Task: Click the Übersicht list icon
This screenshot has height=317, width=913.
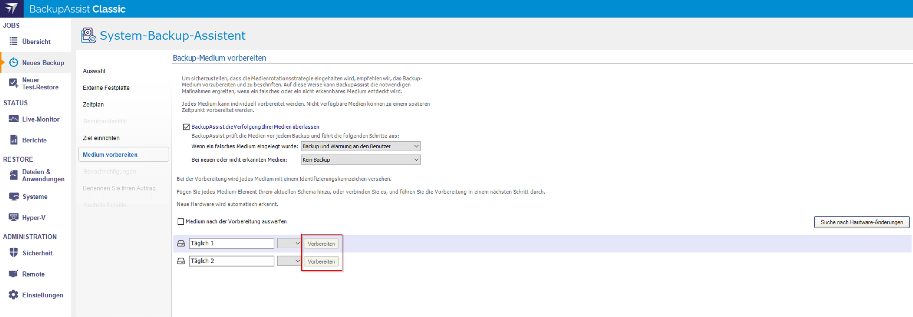Action: click(x=13, y=41)
